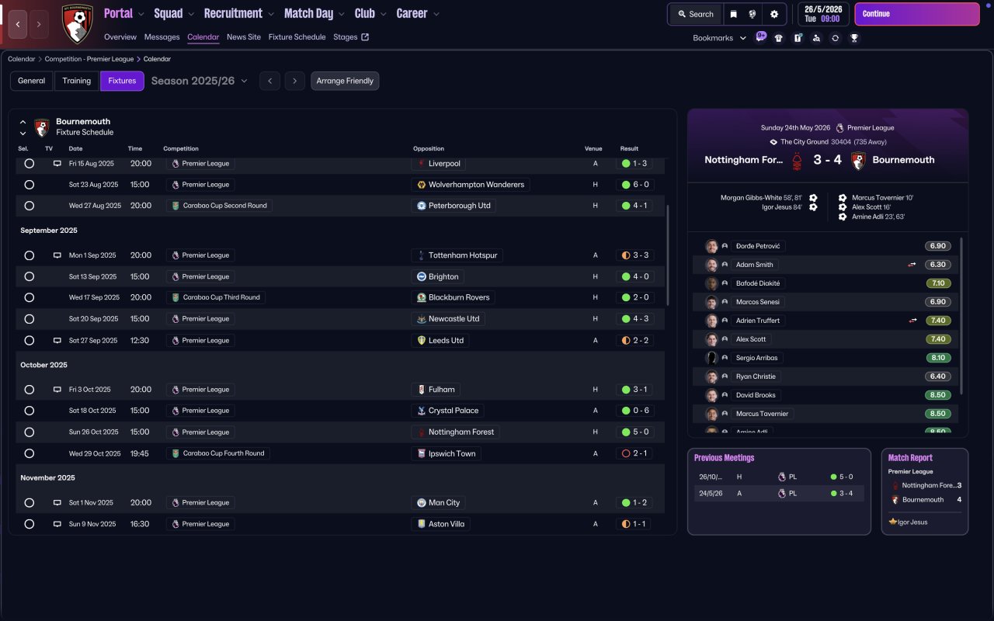994x621 pixels.
Task: Click the TV icon on the Liverpool fixture row
Action: (57, 164)
